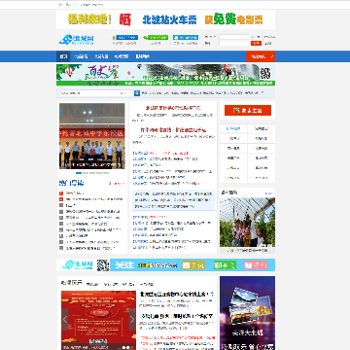Open the third item in the blue navigation bar
Image resolution: width=350 pixels, height=350 pixels.
click(101, 56)
